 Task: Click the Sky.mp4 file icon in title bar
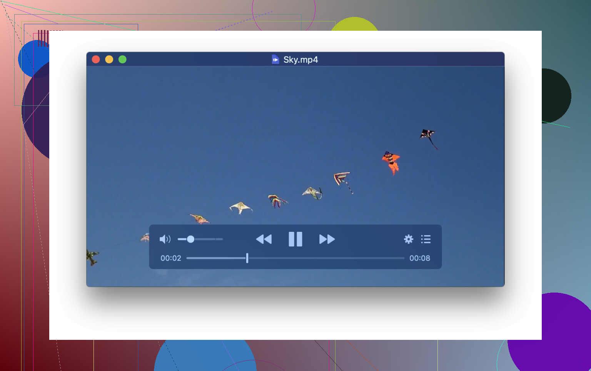[275, 60]
